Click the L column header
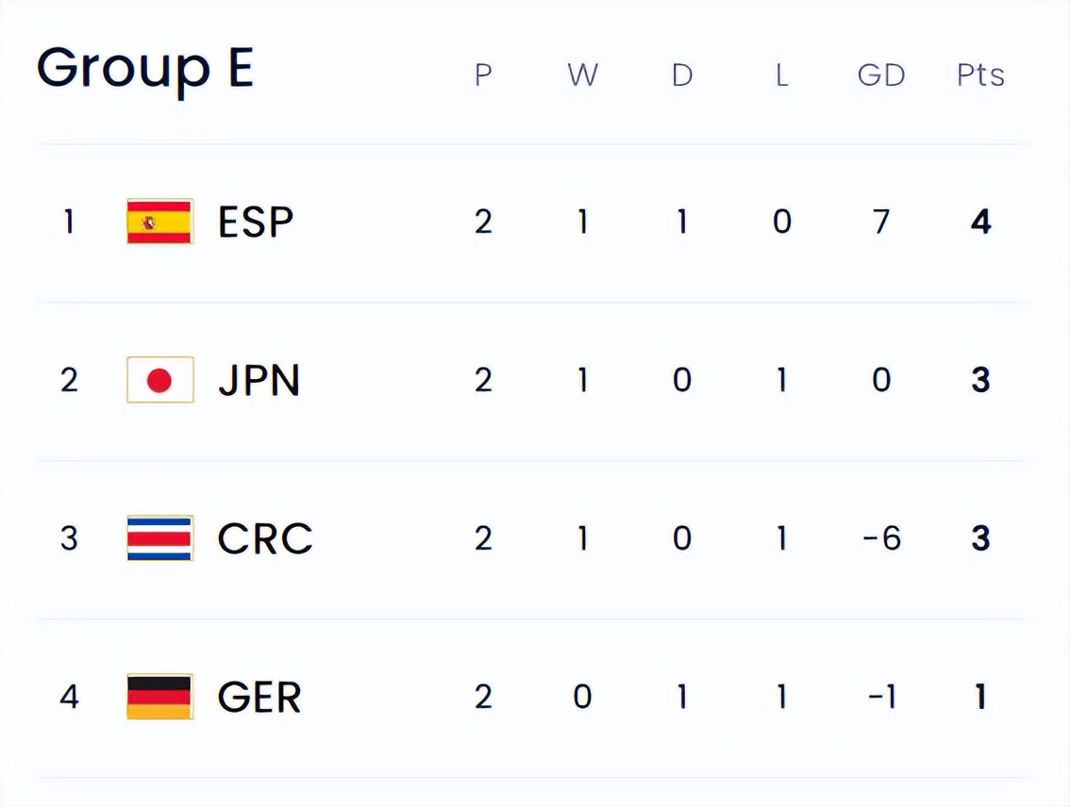Image resolution: width=1070 pixels, height=807 pixels. (x=781, y=75)
